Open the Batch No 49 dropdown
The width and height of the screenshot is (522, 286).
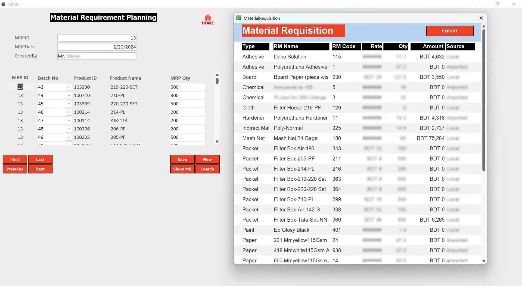69,137
